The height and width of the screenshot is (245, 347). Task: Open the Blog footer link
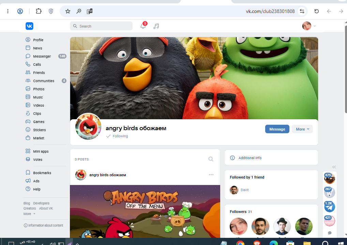tap(27, 203)
